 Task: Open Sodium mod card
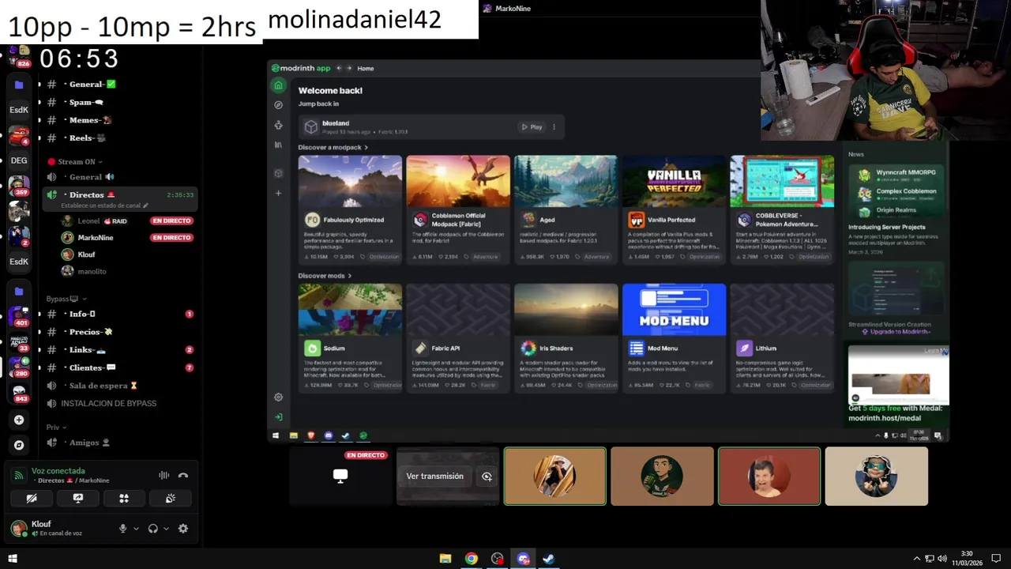point(350,338)
